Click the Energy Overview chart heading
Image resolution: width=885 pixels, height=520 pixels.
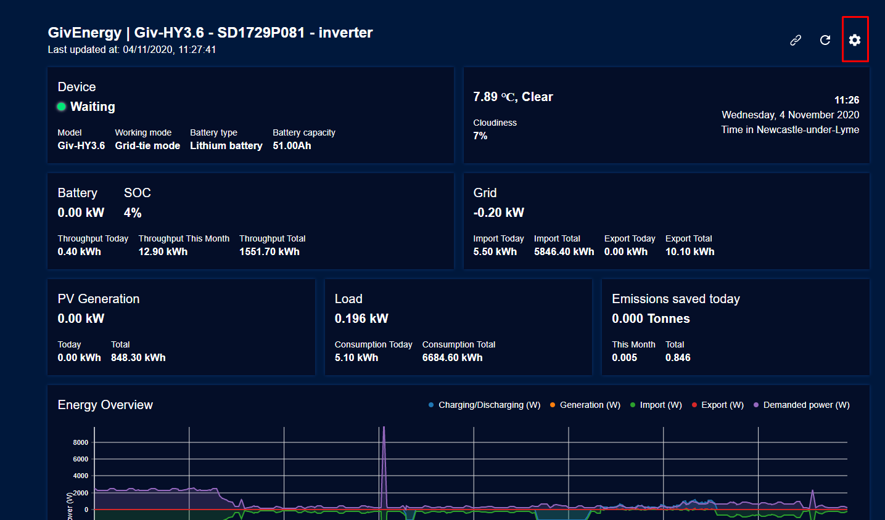(x=105, y=405)
